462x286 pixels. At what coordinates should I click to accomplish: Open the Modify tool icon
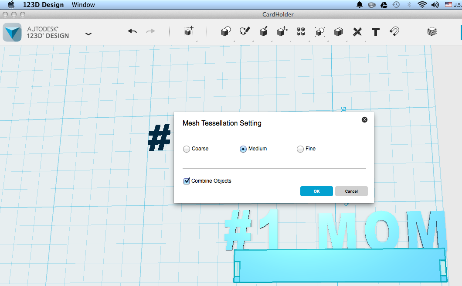pos(282,31)
